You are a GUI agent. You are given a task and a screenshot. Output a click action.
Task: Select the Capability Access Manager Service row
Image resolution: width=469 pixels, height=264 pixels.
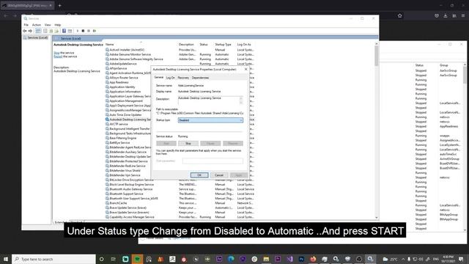(x=180, y=217)
